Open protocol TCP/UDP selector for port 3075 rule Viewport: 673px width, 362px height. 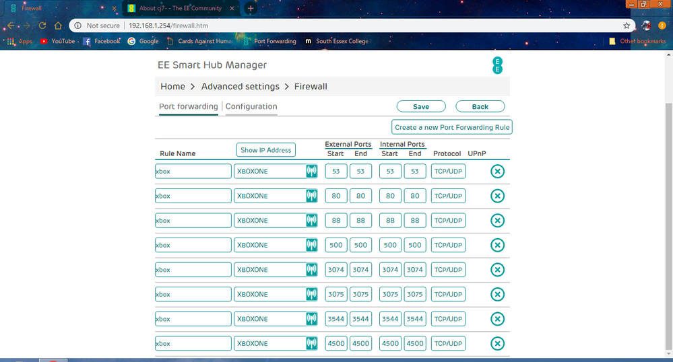pos(448,294)
